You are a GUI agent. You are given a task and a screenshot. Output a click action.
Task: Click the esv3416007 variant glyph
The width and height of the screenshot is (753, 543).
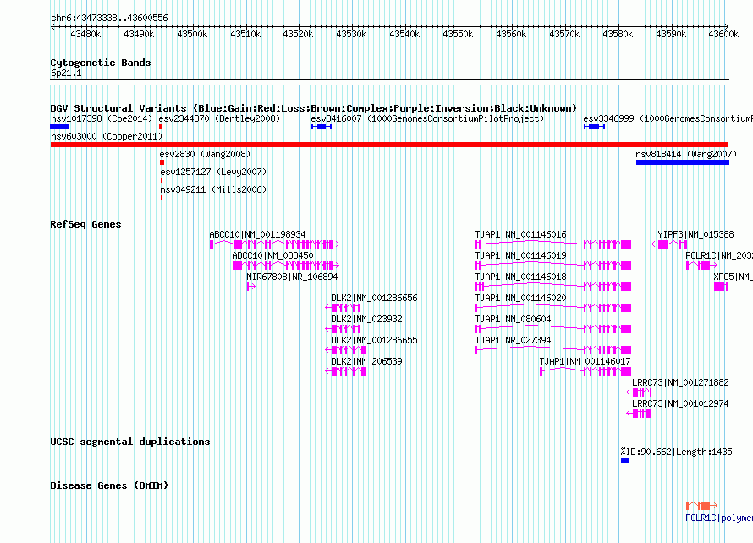coord(322,127)
